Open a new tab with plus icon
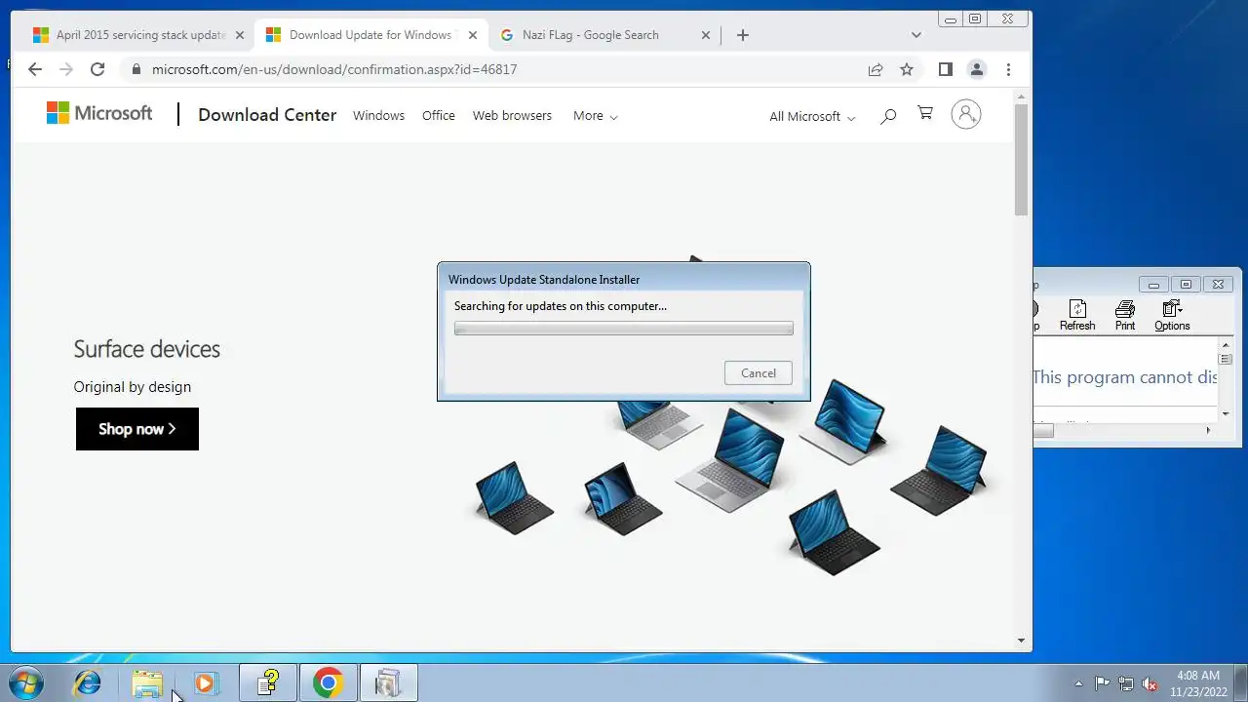 pos(743,35)
